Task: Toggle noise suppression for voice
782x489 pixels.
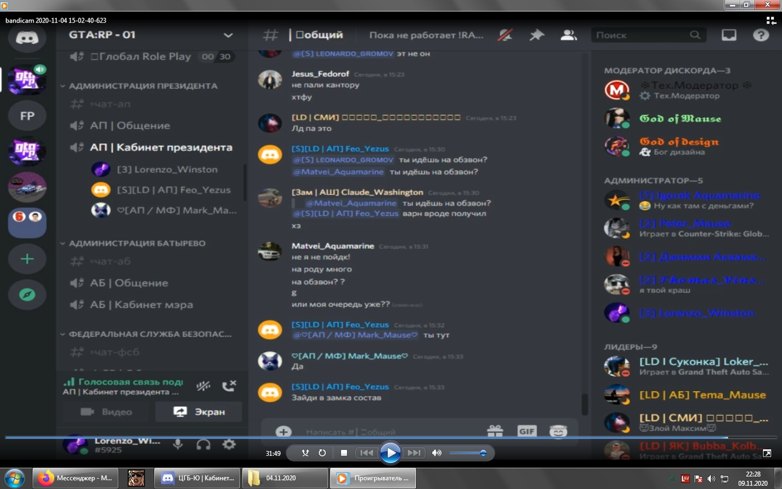Action: click(x=203, y=386)
